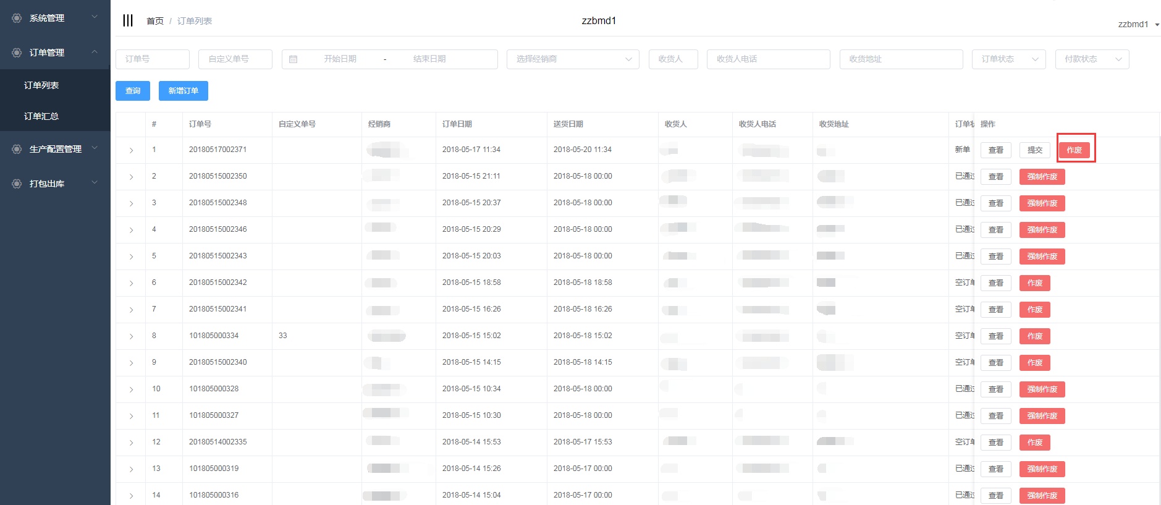
Task: Click the 生产配置管理 sidebar icon
Action: coord(17,149)
